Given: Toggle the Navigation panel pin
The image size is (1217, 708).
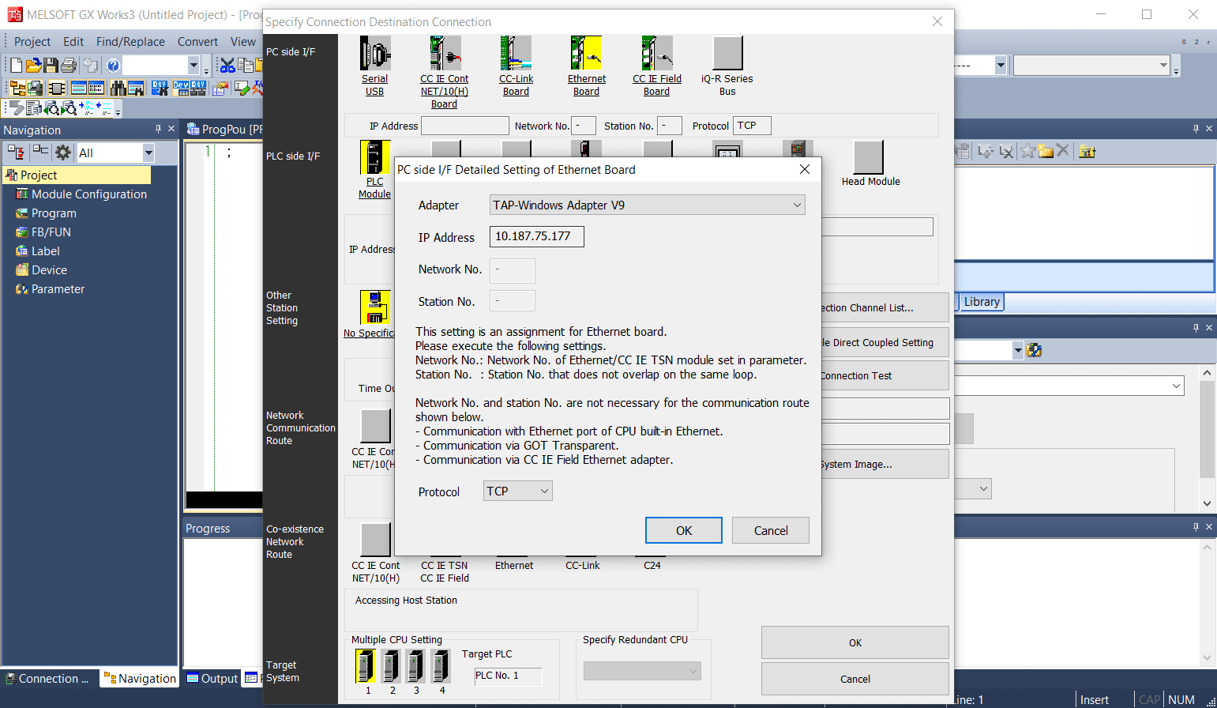Looking at the screenshot, I should tap(158, 129).
